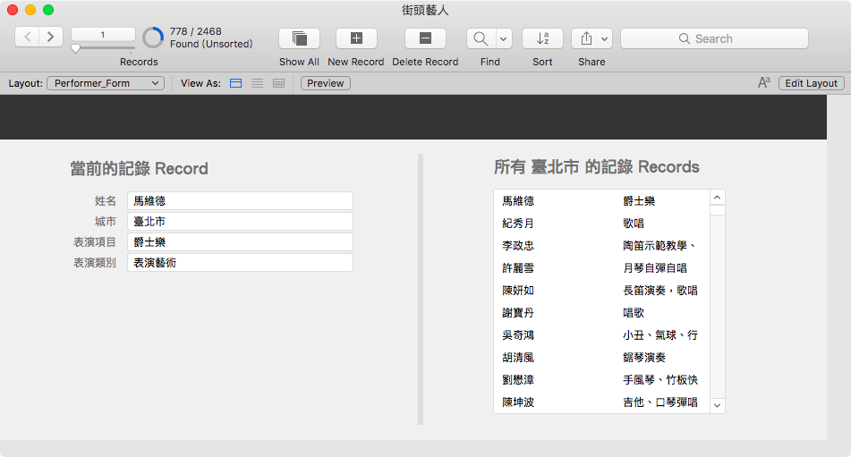Image resolution: width=851 pixels, height=457 pixels.
Task: Click 長笛演奏，歌唱 in the portal
Action: click(660, 290)
